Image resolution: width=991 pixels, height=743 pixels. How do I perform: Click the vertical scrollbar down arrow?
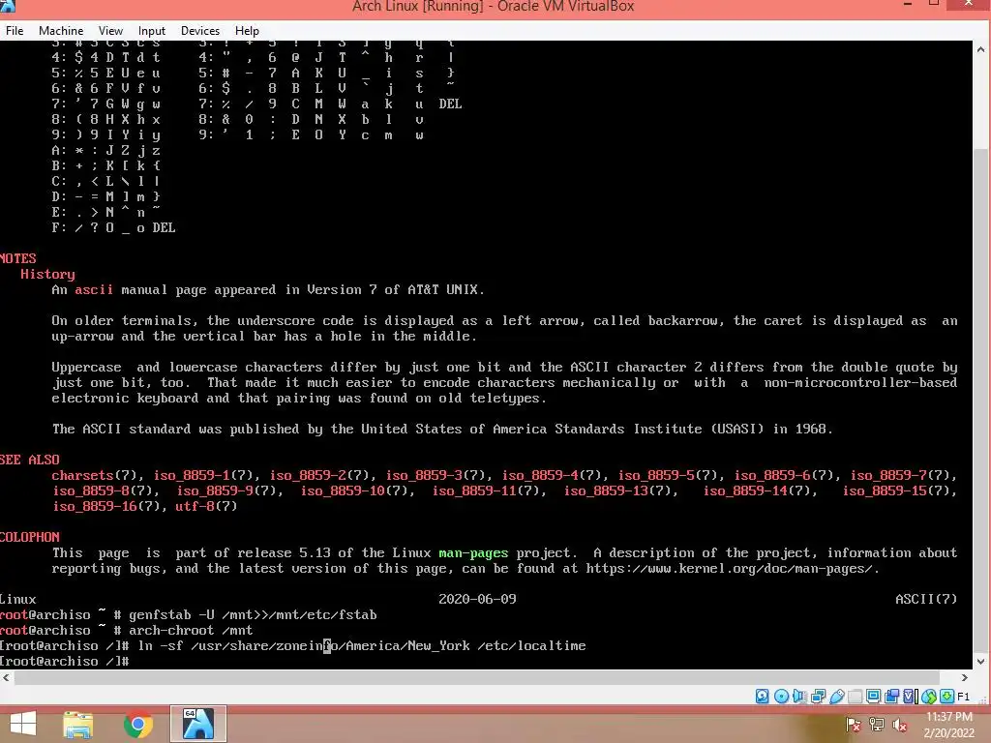tap(981, 662)
